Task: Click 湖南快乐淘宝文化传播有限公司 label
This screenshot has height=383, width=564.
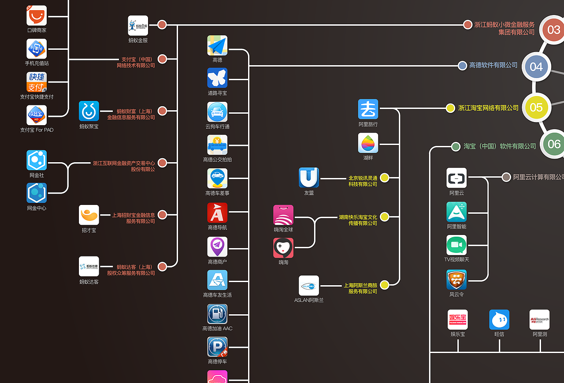Action: tap(358, 220)
